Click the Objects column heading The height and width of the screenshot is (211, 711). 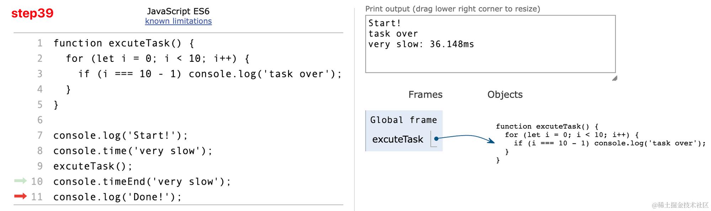(x=505, y=94)
